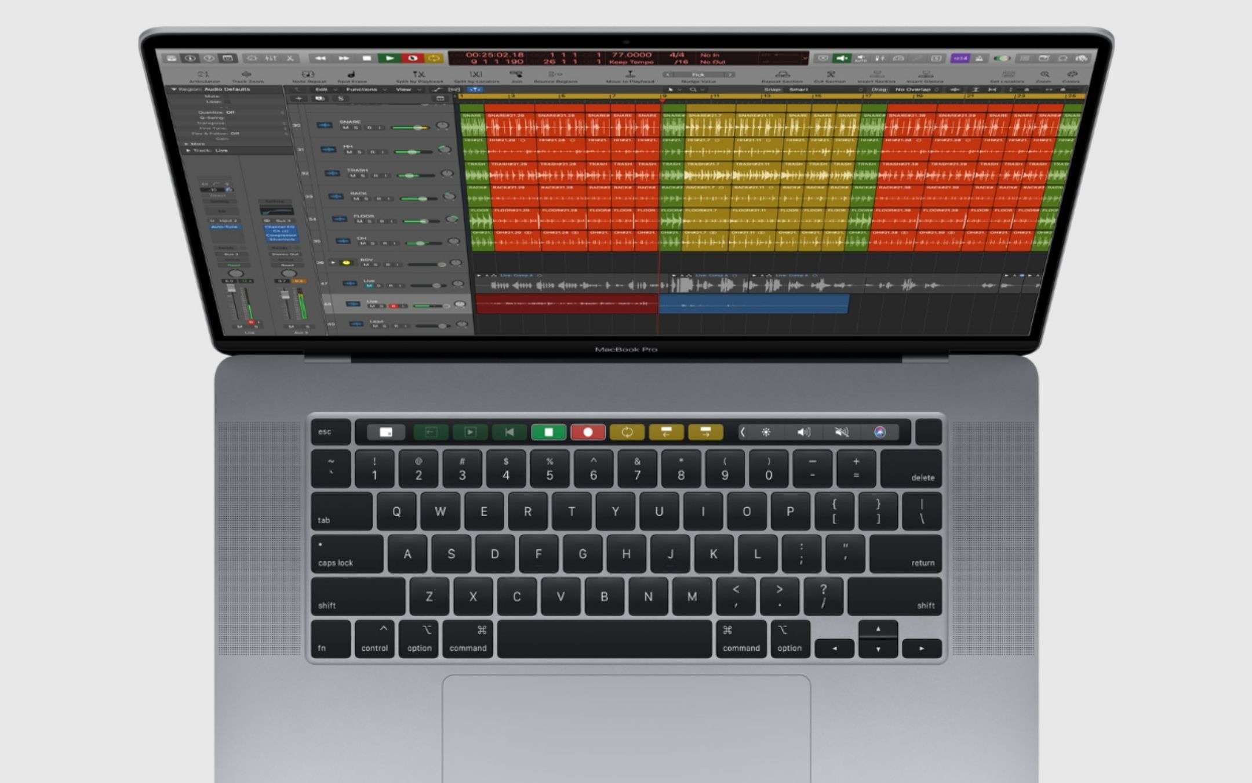Click the add track plus button
This screenshot has width=1252, height=783.
pyautogui.click(x=299, y=99)
